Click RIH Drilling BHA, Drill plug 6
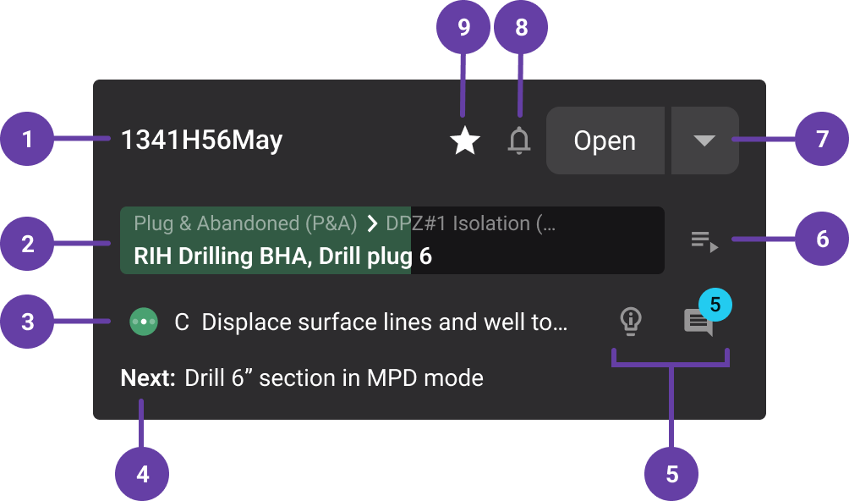 pos(282,256)
